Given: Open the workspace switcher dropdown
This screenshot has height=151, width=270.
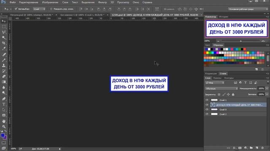Looking at the screenshot, I should 248,9.
